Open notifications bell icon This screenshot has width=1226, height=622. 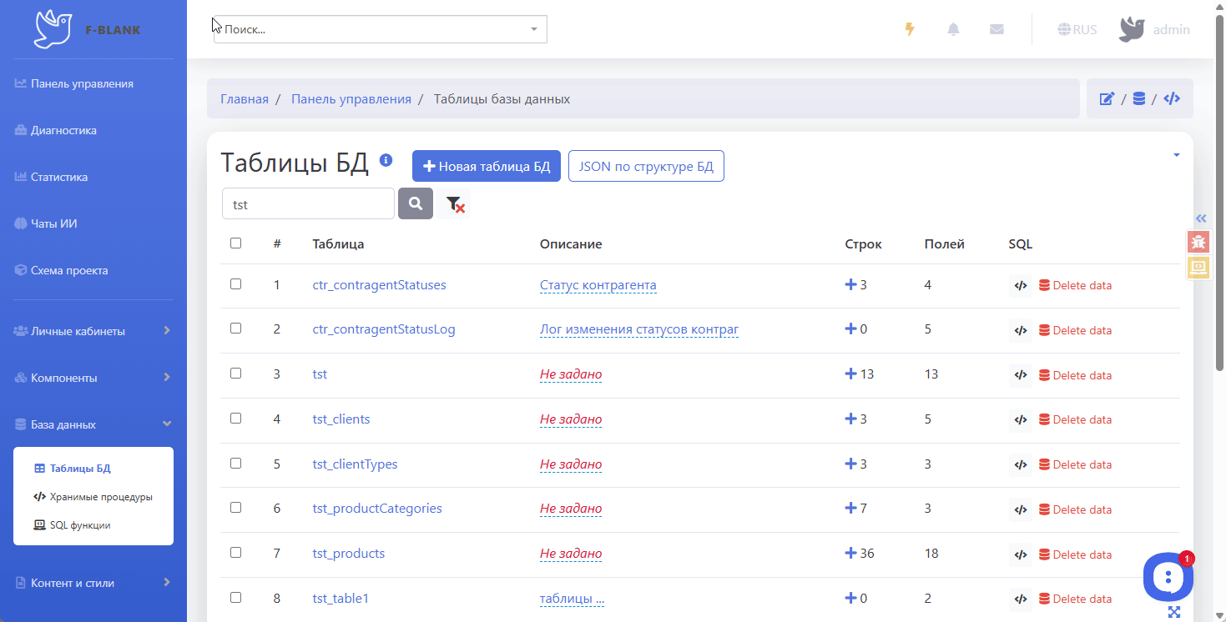pos(953,29)
